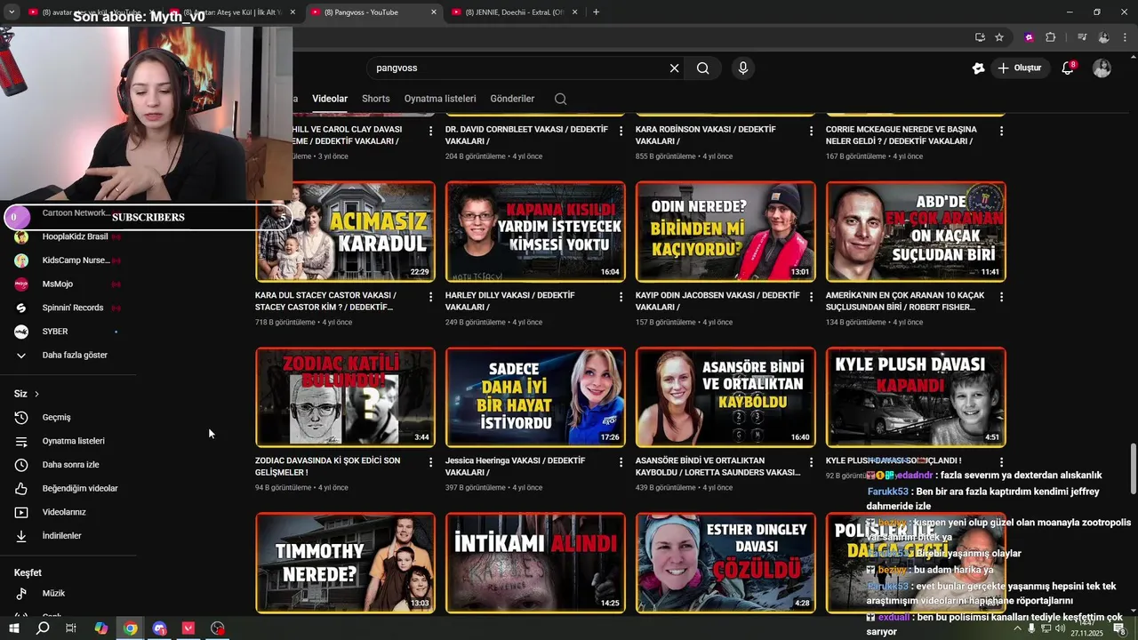Image resolution: width=1138 pixels, height=640 pixels.
Task: Open the CORRIE MCKEAGUE video title link
Action: click(901, 135)
